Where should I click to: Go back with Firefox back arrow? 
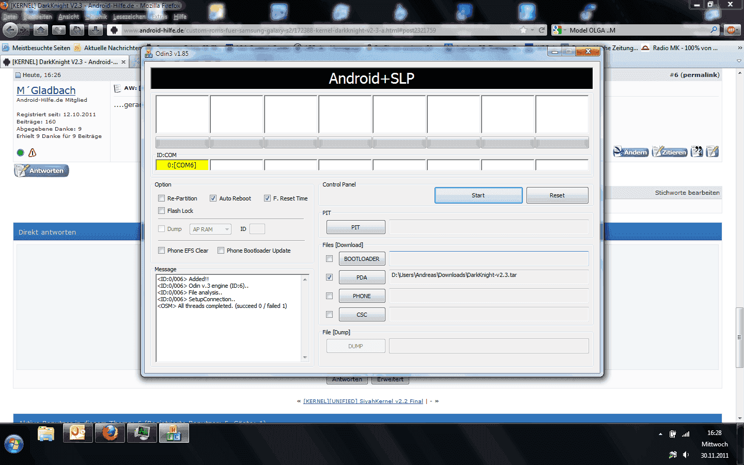[x=11, y=30]
